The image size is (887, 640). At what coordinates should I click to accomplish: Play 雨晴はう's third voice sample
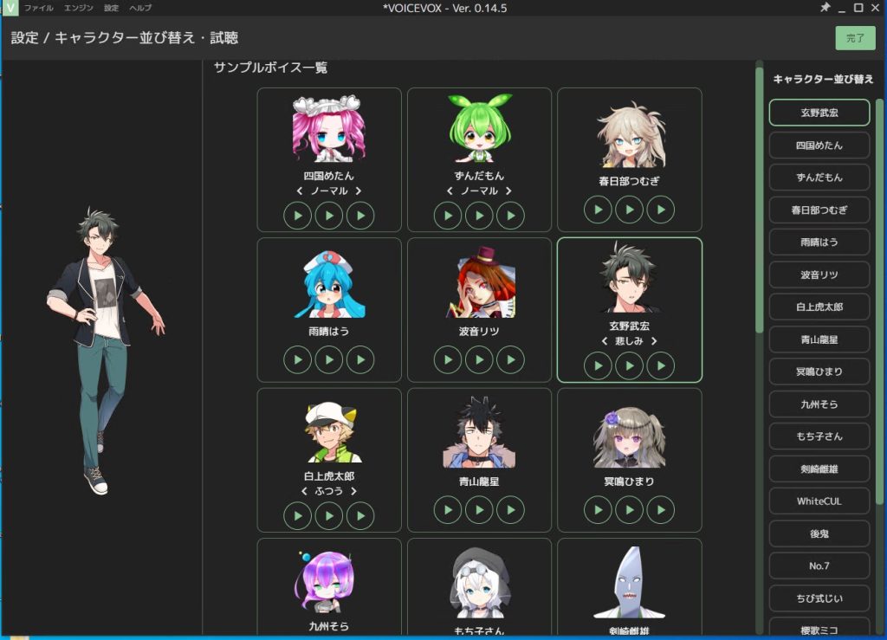pos(360,360)
